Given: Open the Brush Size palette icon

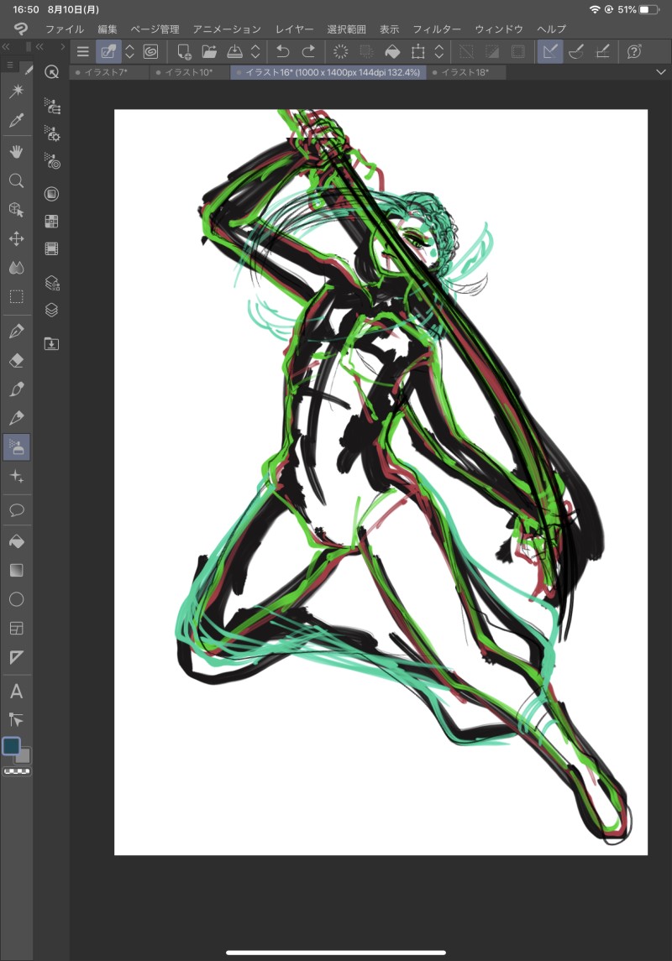Looking at the screenshot, I should (x=52, y=160).
